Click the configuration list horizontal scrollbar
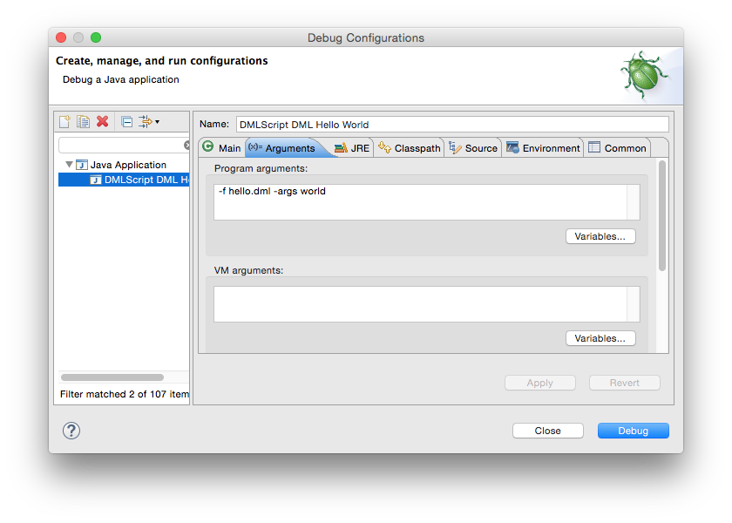This screenshot has height=523, width=732. click(112, 377)
